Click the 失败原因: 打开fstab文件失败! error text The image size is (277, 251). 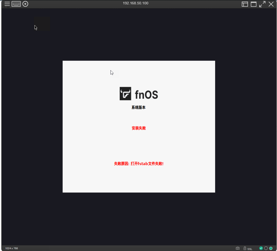click(139, 164)
